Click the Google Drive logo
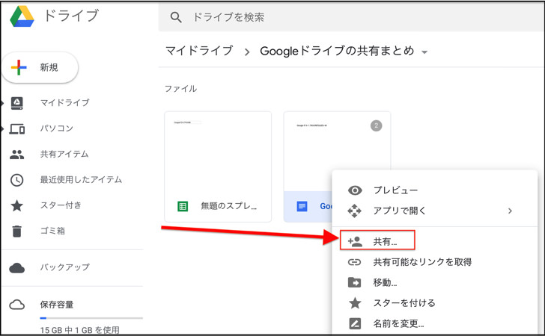Screen dimensions: 545x336 point(22,16)
